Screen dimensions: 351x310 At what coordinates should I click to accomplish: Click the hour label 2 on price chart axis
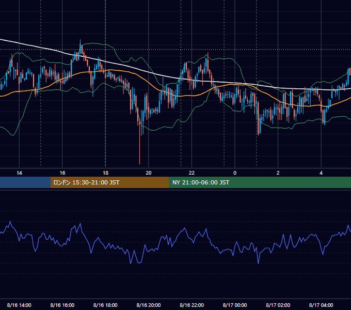point(278,173)
